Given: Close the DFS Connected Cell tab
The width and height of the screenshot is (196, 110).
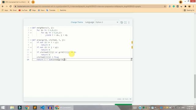Looking at the screenshot, I should (x=28, y=2).
